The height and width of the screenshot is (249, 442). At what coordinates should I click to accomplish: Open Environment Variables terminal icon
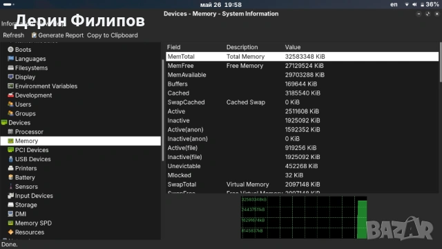(x=11, y=86)
